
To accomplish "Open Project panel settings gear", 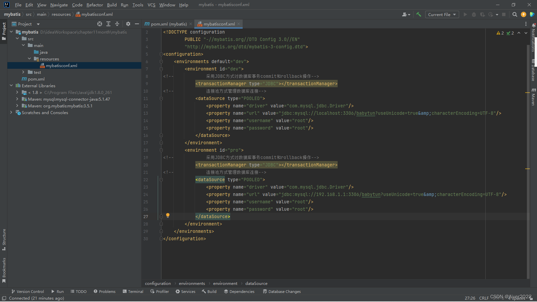I will pos(128,24).
